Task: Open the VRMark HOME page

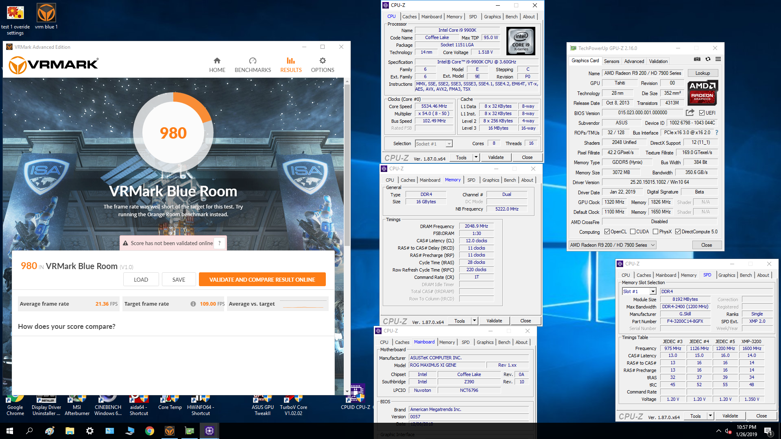Action: (x=217, y=65)
